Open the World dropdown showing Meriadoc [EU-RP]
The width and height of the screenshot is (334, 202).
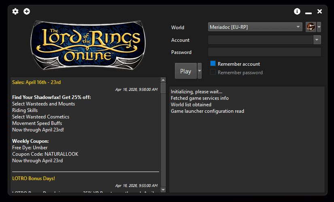(x=255, y=27)
